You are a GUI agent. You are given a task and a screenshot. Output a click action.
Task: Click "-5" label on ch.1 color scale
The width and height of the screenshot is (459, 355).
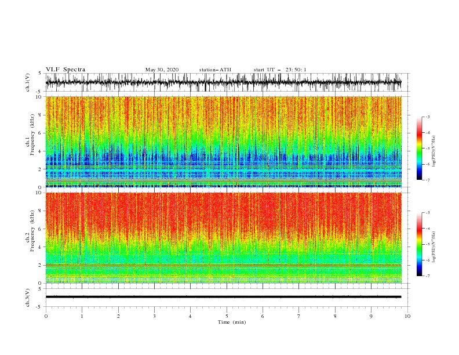coord(427,148)
